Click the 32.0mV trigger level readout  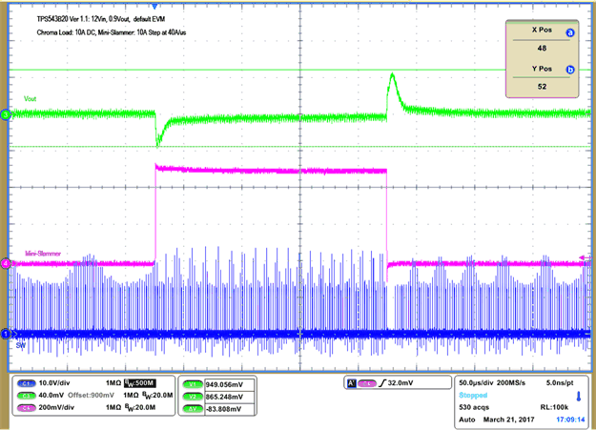point(401,383)
